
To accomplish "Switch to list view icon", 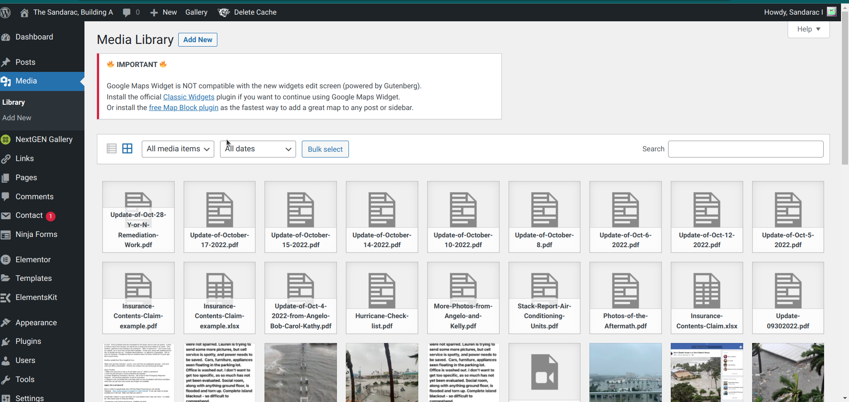I will (x=112, y=149).
